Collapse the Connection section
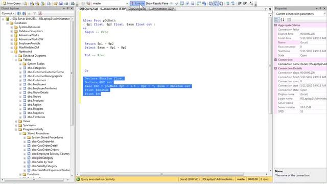 point(276,60)
